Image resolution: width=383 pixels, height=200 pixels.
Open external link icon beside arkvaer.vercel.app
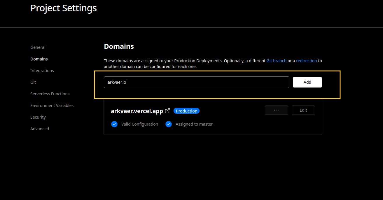pos(167,111)
